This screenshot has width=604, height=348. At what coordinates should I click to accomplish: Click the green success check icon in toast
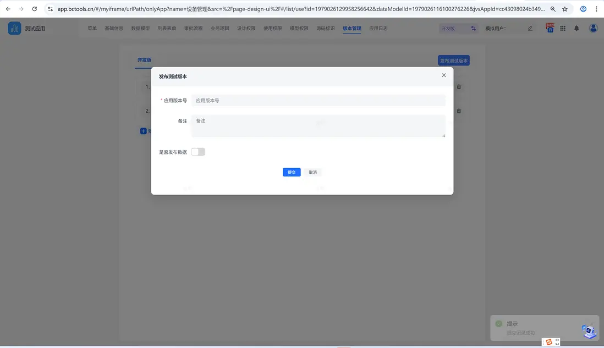[498, 324]
